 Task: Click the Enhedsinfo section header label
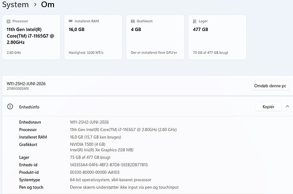click(29, 107)
